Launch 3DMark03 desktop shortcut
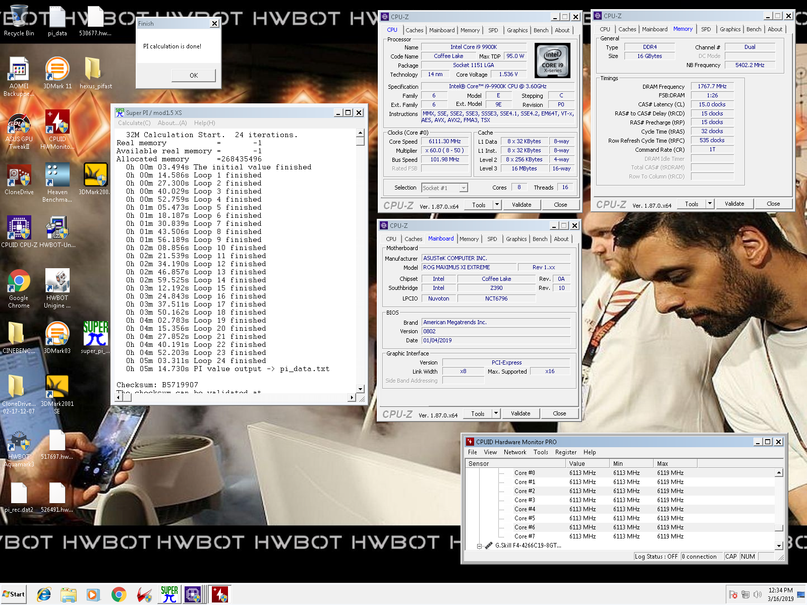The image size is (807, 605). [57, 338]
